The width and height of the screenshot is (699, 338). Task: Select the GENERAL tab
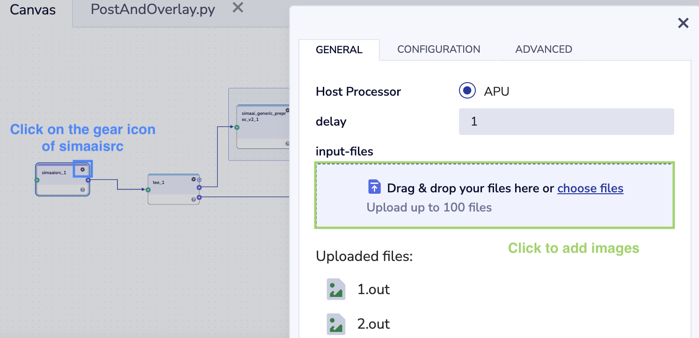pos(339,50)
